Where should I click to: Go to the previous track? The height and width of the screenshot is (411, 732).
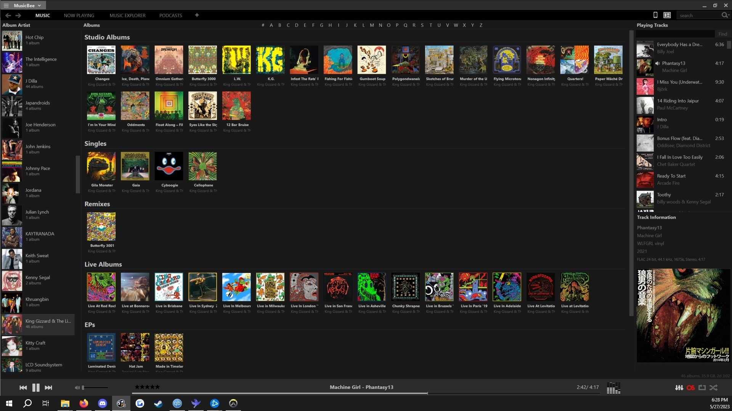tap(23, 388)
